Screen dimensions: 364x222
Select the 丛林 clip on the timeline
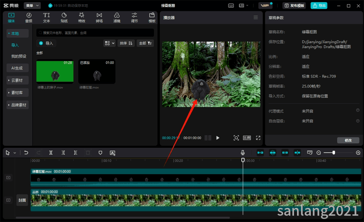click(x=196, y=200)
